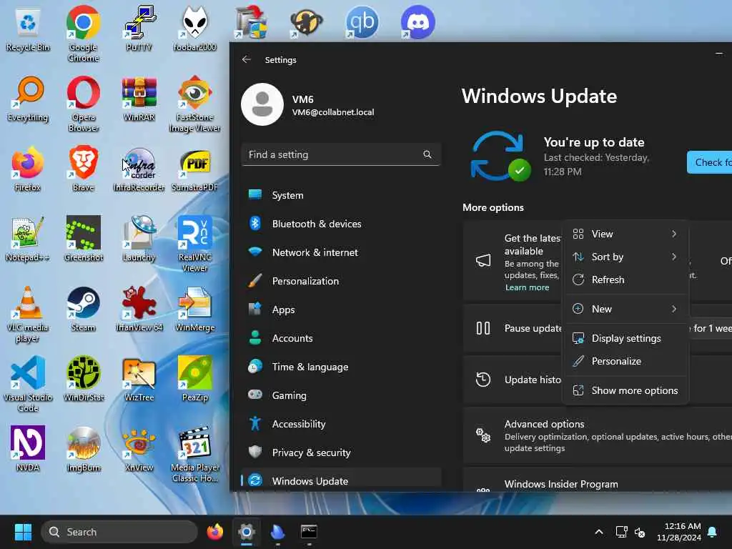732x549 pixels.
Task: Open Learn more link
Action: click(527, 287)
